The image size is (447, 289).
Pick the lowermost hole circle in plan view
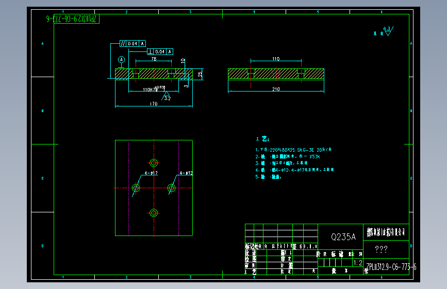coord(154,213)
